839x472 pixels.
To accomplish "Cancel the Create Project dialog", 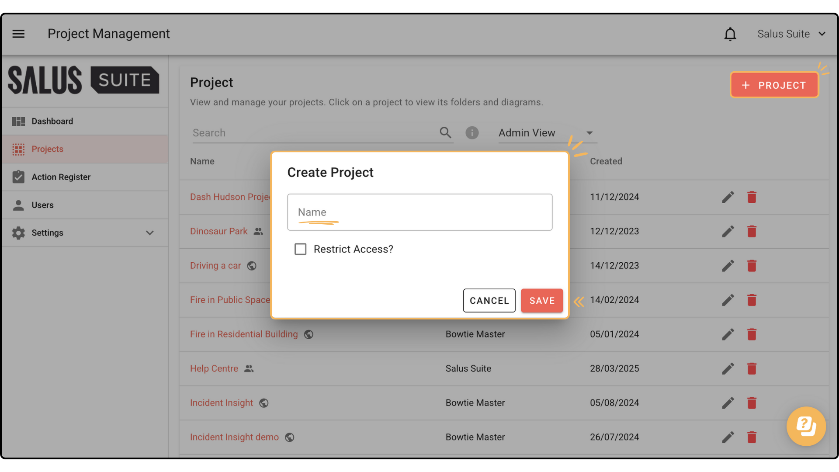I will 489,301.
